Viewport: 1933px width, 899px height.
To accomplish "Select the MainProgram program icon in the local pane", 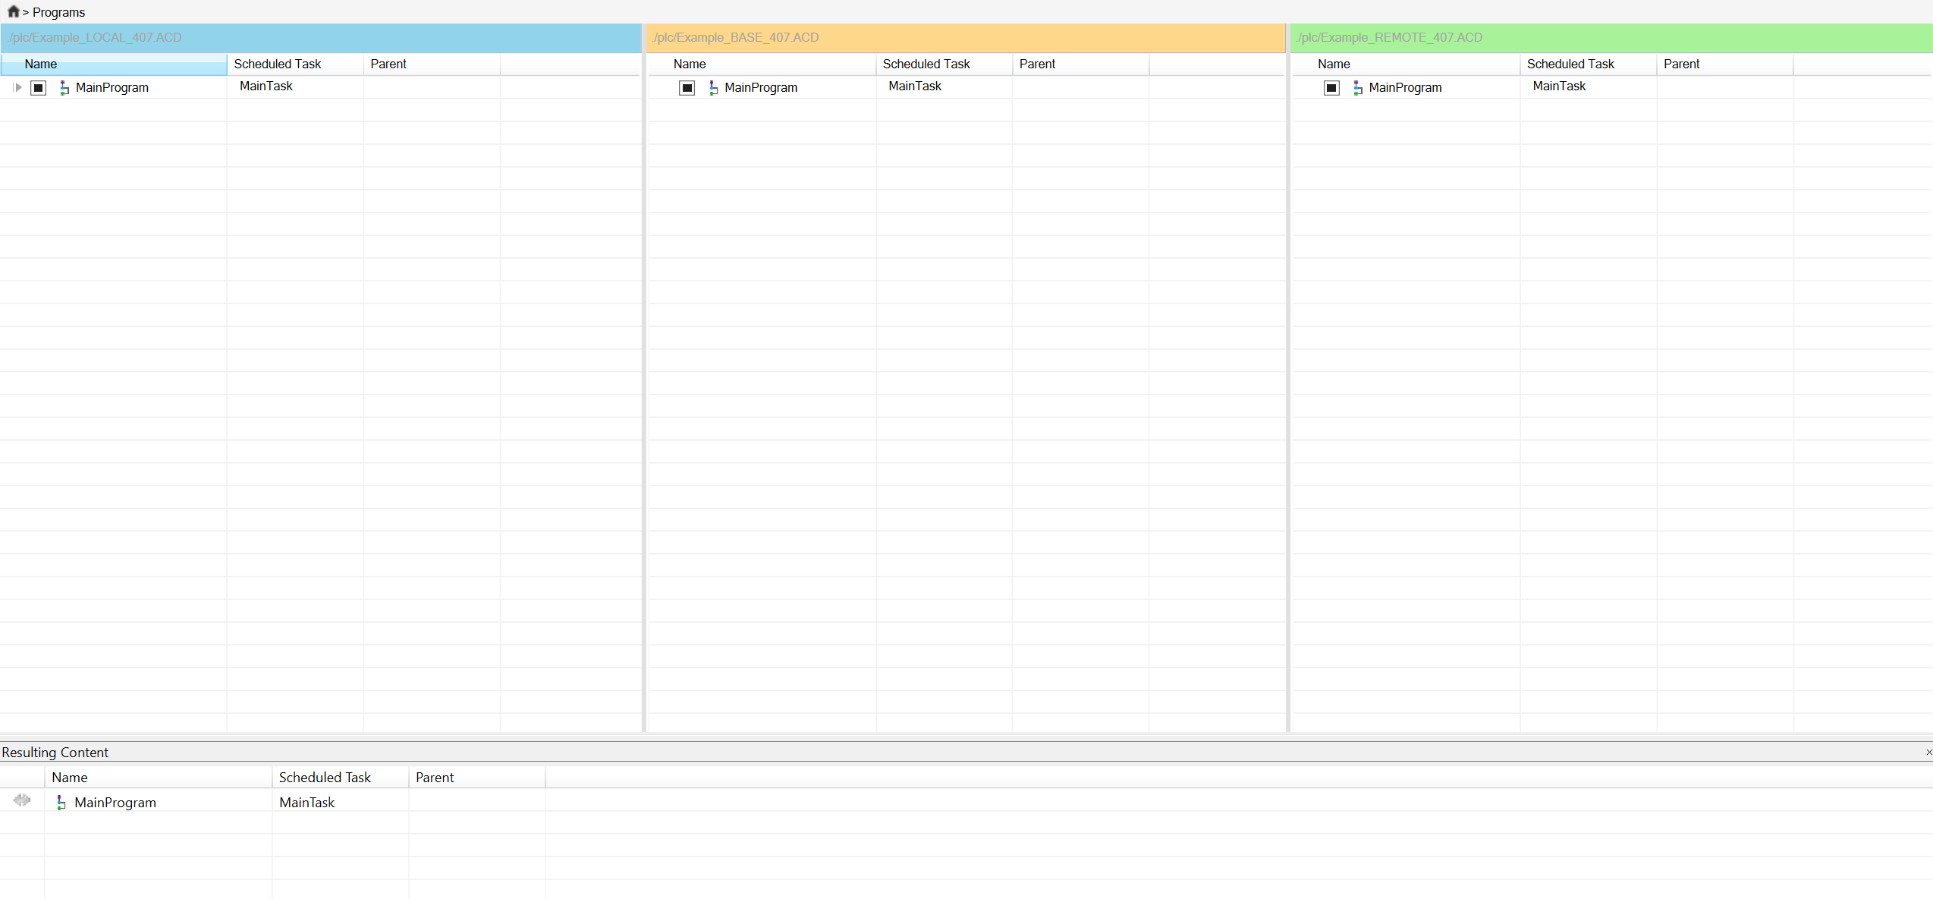I will click(x=64, y=87).
